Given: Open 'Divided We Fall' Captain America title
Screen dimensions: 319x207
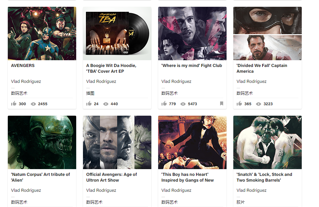Looking at the screenshot, I should (x=262, y=68).
